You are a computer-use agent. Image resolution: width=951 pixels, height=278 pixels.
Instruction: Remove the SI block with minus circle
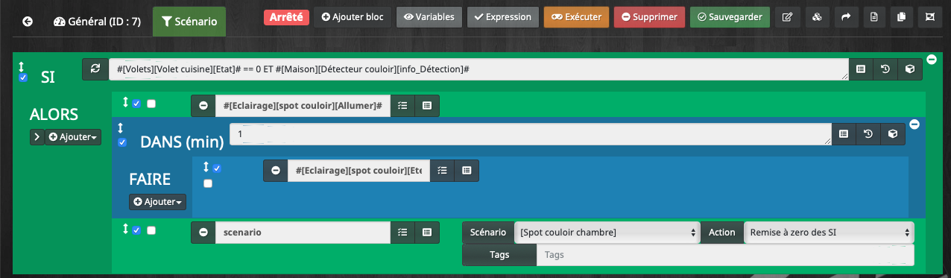point(932,60)
